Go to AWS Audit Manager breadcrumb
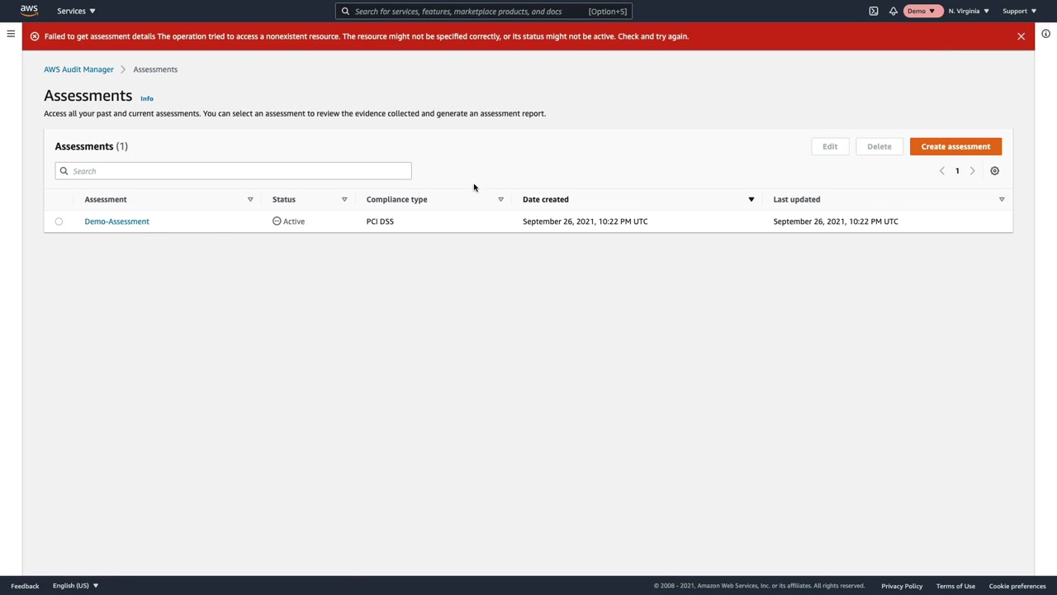Screen dimensions: 1057x595 pyautogui.click(x=78, y=69)
